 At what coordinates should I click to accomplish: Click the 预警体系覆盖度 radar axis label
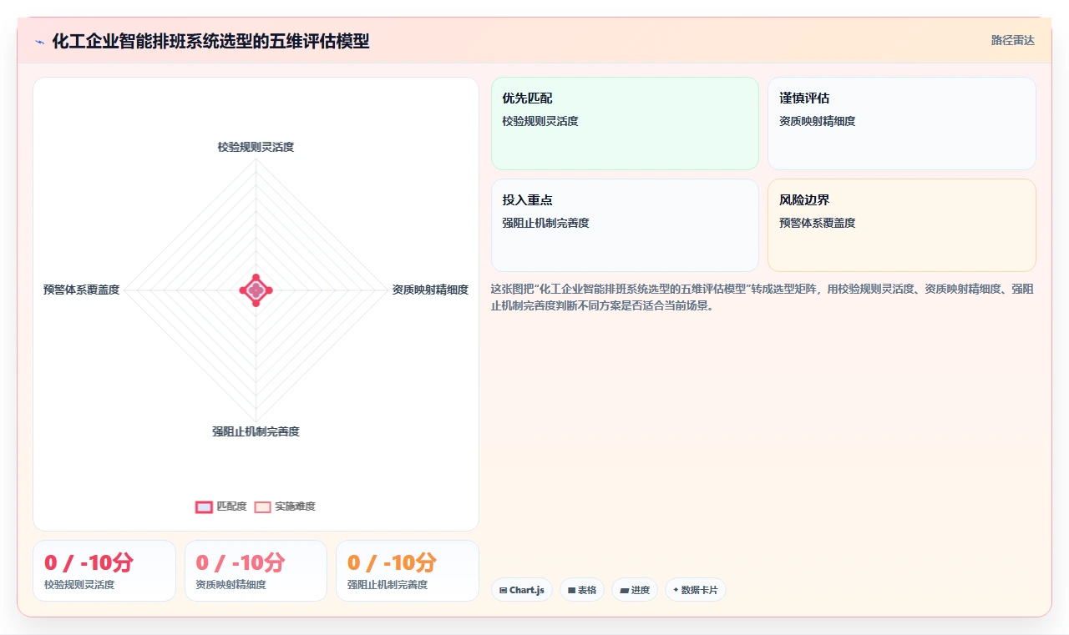point(82,290)
